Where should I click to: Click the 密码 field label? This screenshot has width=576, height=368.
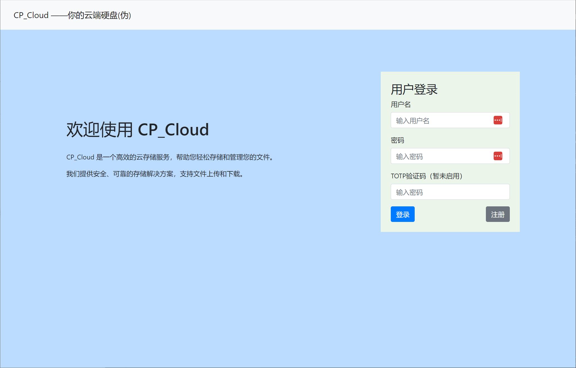(397, 141)
